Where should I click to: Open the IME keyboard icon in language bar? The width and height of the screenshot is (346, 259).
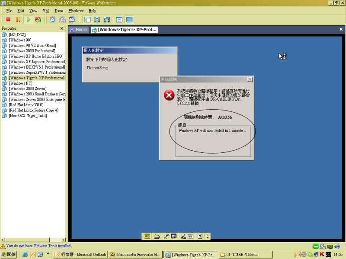157,237
